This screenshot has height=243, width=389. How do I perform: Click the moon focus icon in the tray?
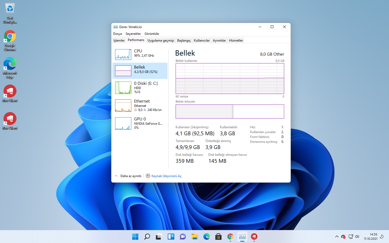tap(382, 237)
